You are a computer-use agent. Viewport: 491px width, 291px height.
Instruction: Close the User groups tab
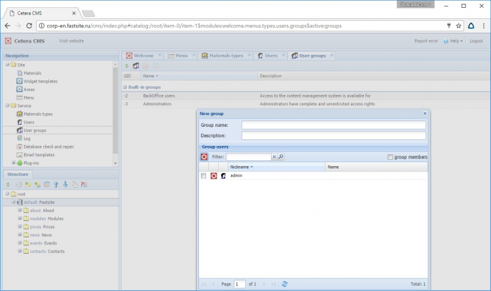click(332, 55)
